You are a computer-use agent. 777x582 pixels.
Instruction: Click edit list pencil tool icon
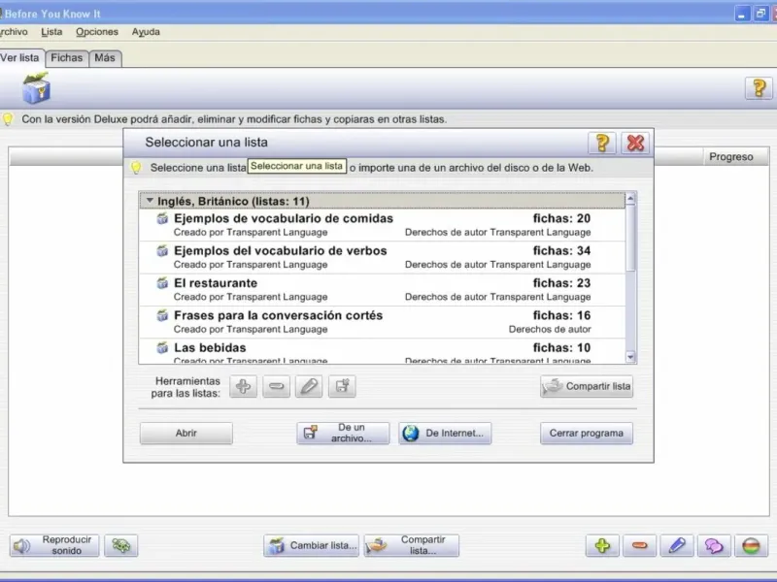coord(309,386)
